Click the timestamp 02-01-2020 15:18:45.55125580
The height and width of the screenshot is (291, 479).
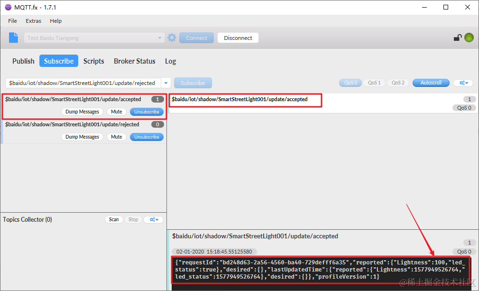click(214, 252)
